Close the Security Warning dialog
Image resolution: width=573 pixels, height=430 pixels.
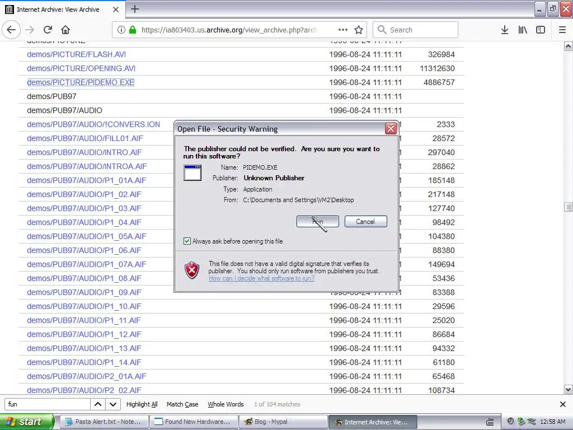pos(391,128)
